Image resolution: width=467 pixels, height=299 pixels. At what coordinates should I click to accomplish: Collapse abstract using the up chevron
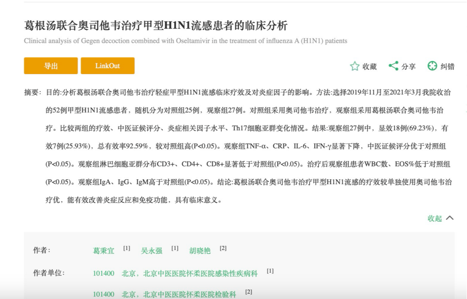pos(450,218)
